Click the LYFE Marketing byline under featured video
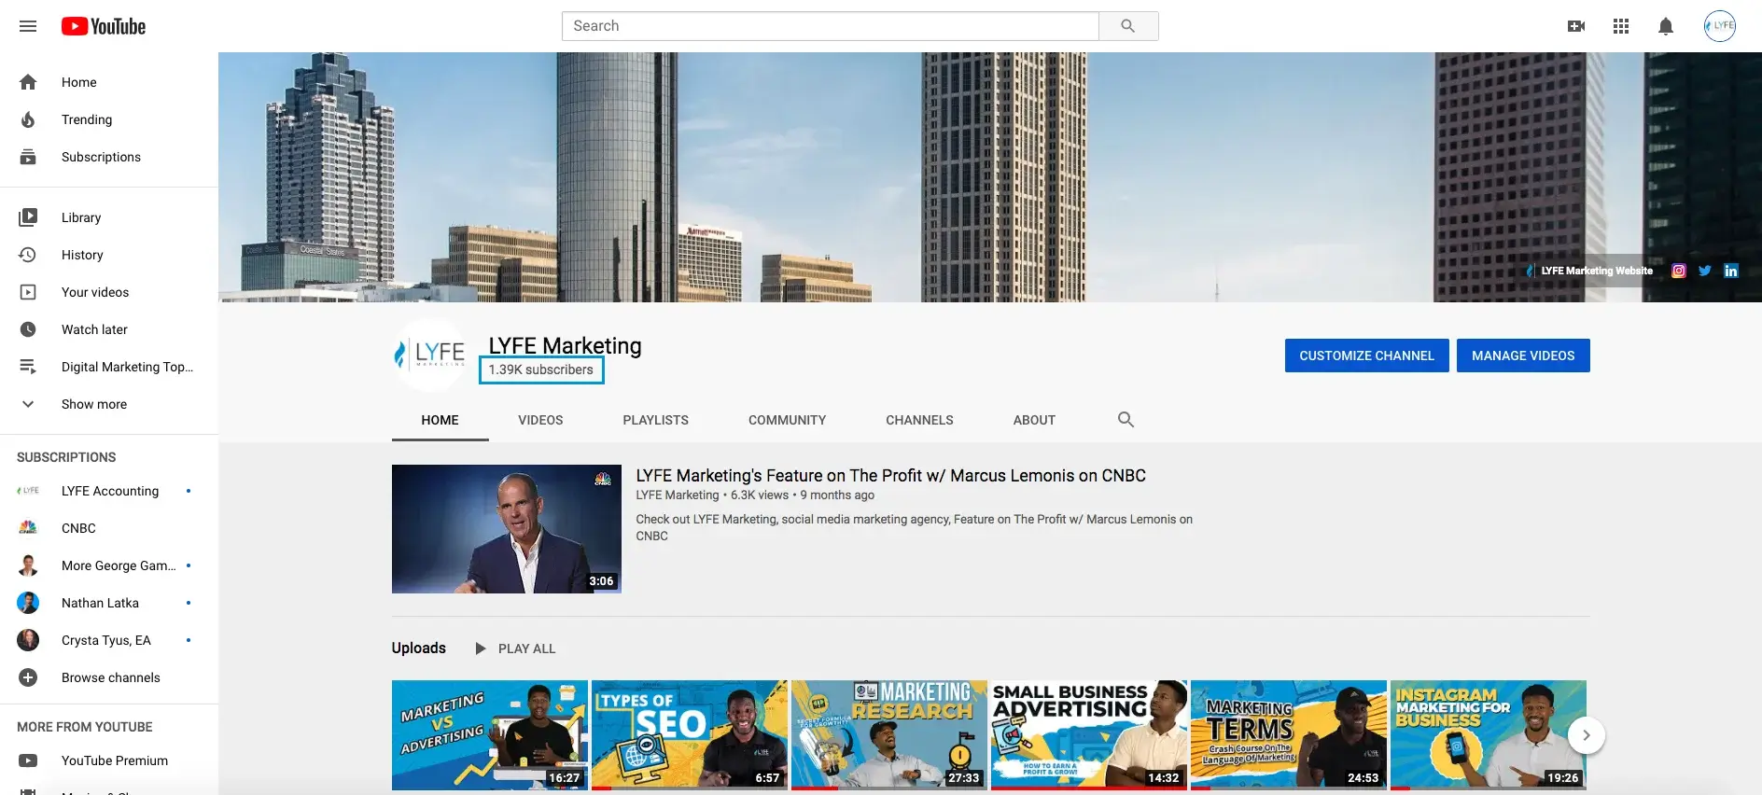Viewport: 1762px width, 795px height. coord(678,495)
